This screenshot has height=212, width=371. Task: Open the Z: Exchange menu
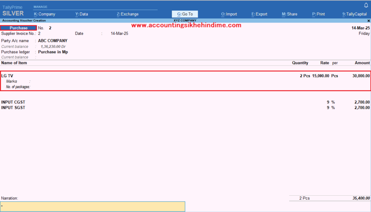point(128,14)
